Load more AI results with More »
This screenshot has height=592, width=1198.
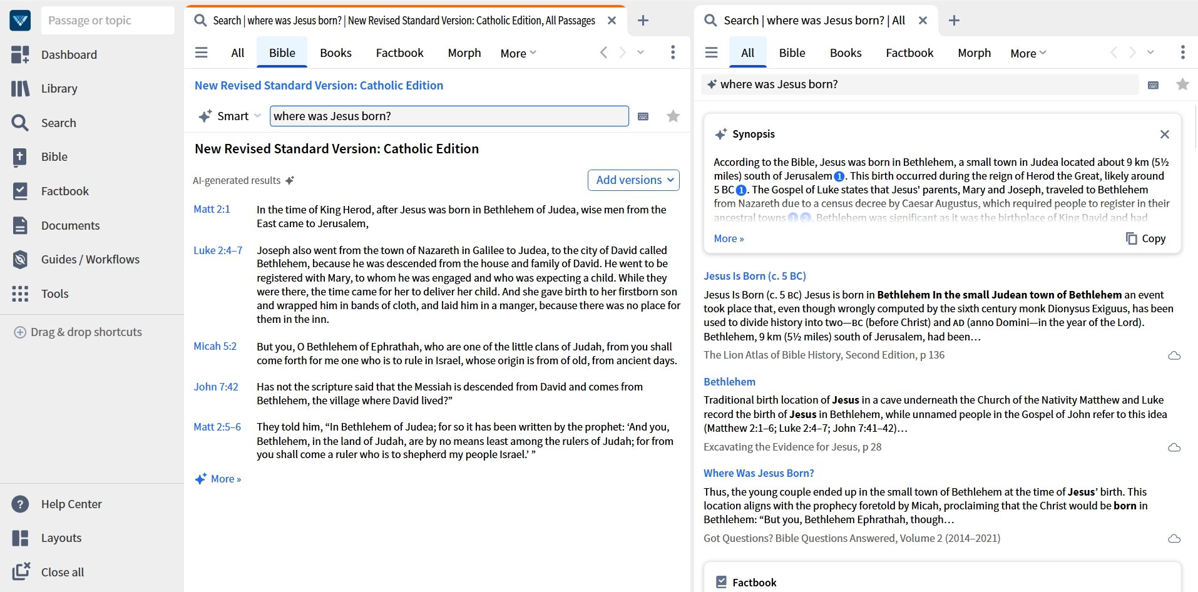[x=218, y=479]
